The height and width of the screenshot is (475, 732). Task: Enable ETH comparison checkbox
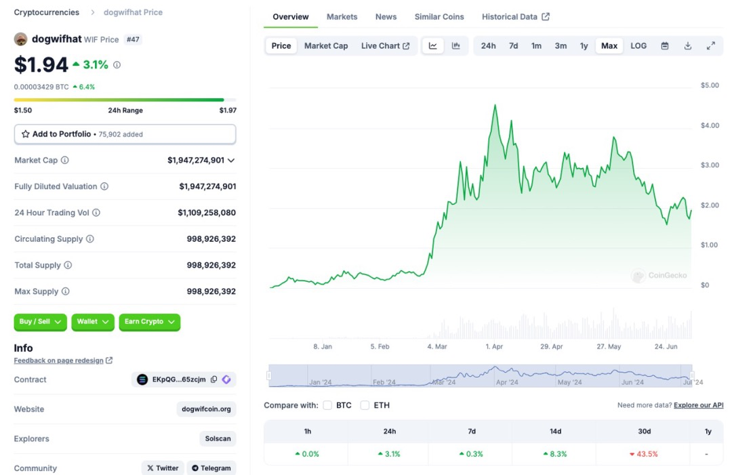tap(365, 405)
